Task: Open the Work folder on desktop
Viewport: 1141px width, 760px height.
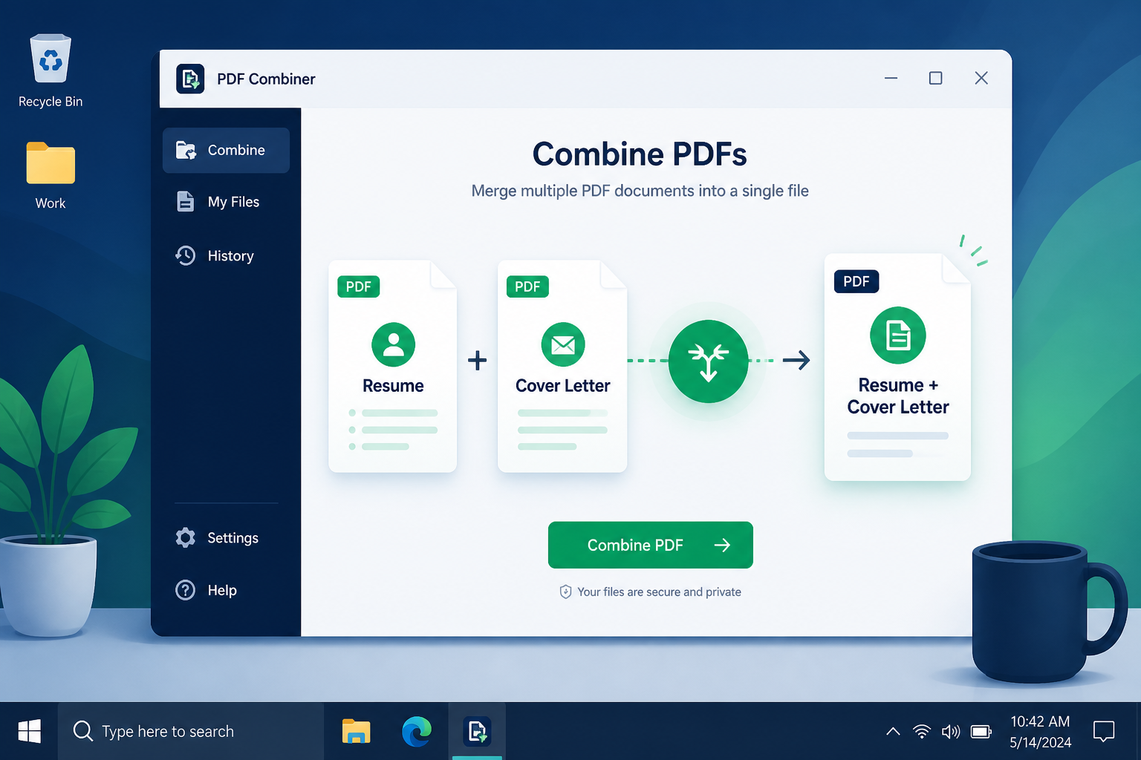Action: 51,176
